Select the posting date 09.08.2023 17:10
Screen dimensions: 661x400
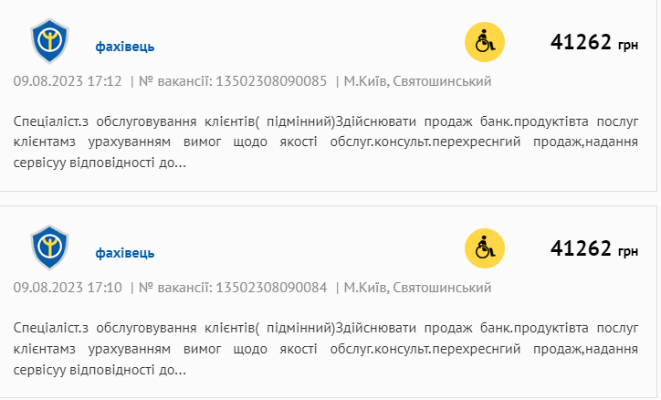point(68,288)
